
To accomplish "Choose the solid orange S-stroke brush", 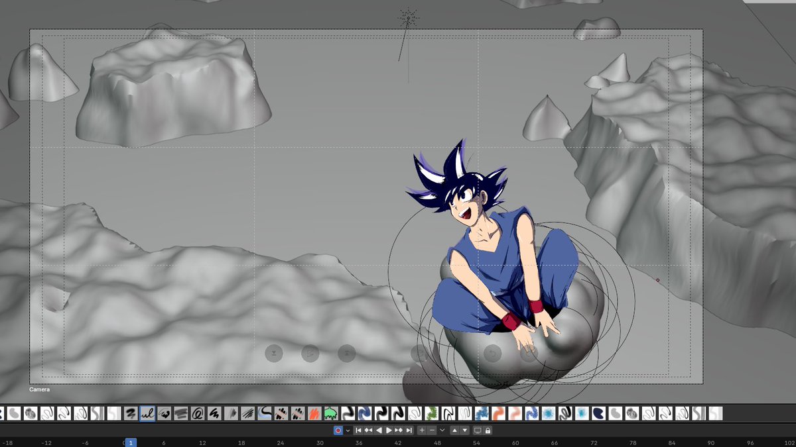I will coord(498,414).
